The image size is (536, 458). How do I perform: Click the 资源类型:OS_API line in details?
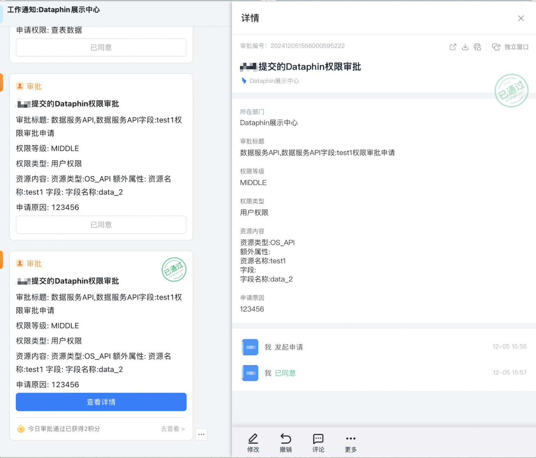pyautogui.click(x=267, y=243)
